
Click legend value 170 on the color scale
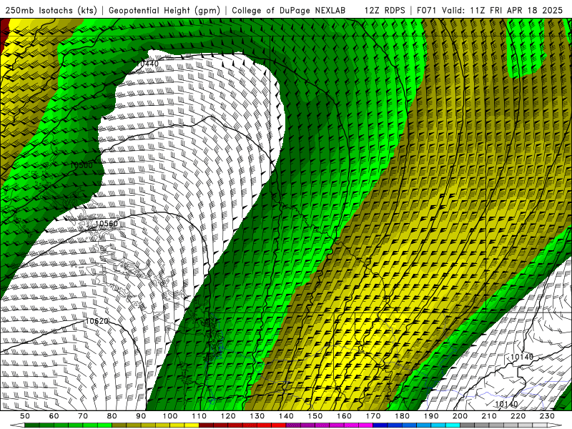coord(373,416)
